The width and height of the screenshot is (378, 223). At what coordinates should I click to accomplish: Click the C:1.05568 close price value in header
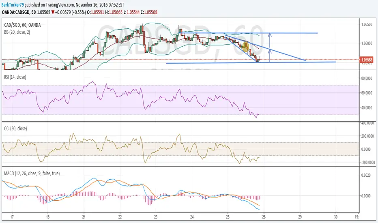149,12
